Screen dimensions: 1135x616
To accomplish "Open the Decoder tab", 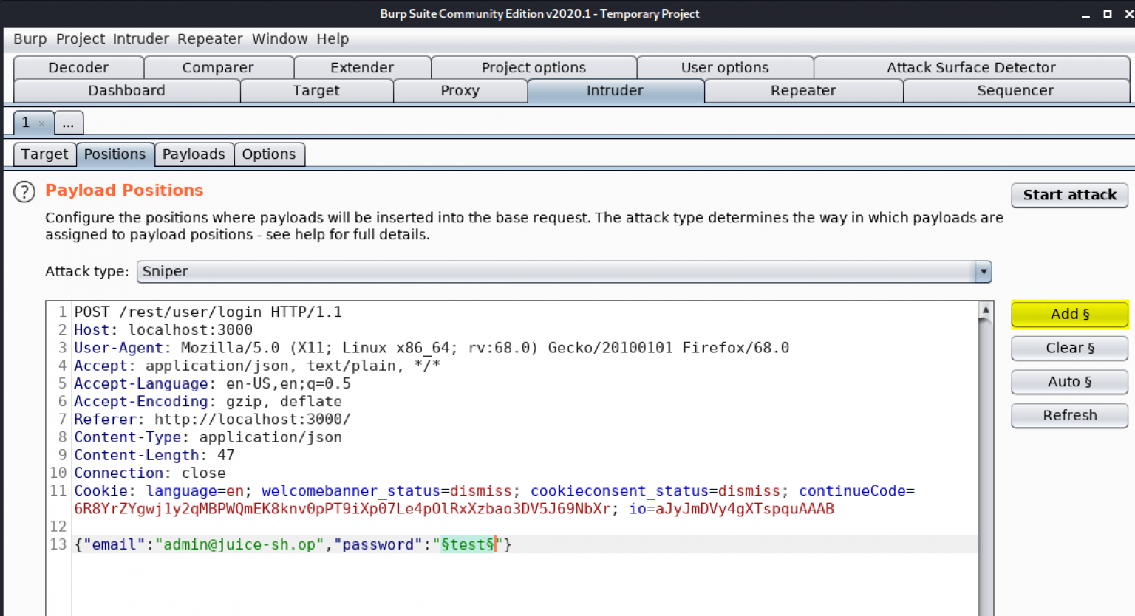I will 78,67.
